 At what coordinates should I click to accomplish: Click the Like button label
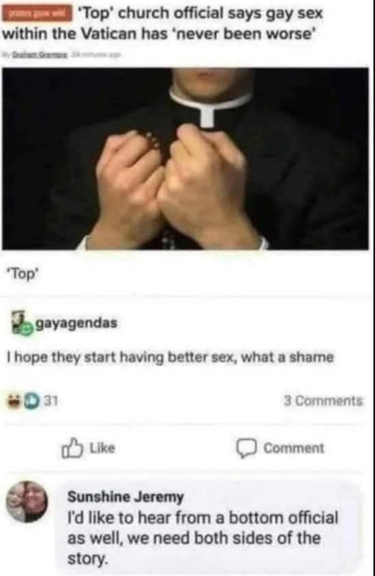[x=102, y=448]
